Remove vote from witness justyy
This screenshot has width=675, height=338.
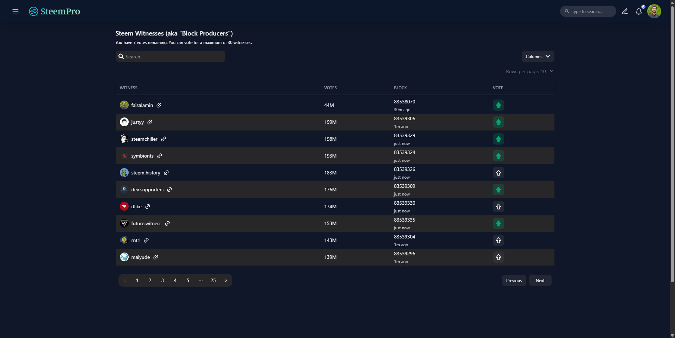[499, 122]
